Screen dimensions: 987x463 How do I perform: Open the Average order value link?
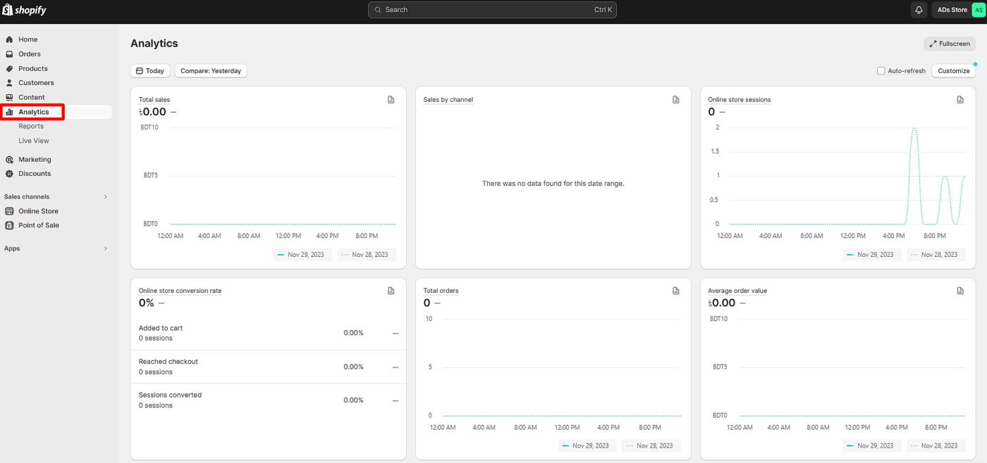(x=737, y=291)
